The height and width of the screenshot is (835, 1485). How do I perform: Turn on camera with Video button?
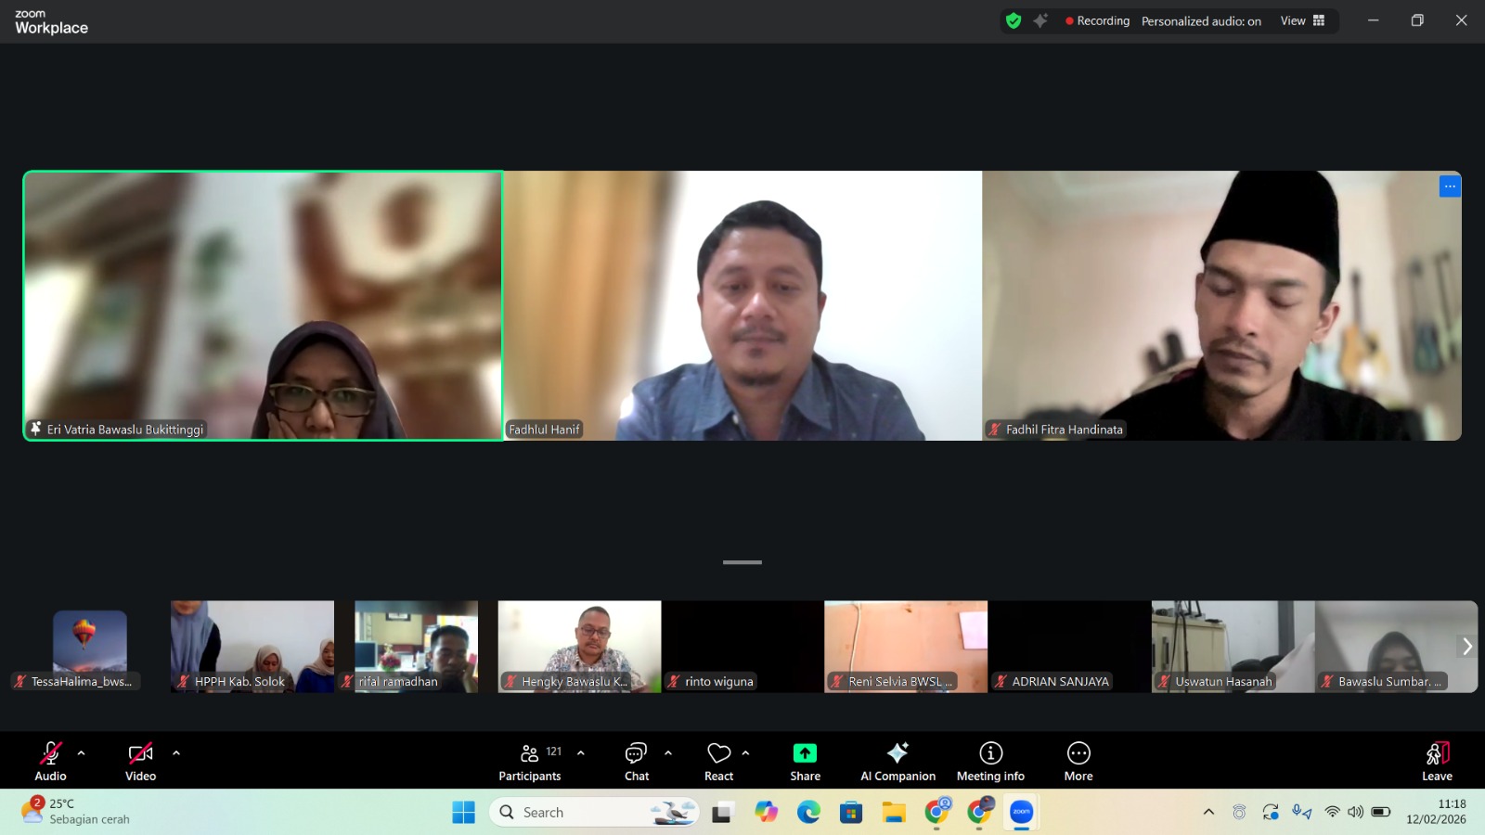(141, 762)
